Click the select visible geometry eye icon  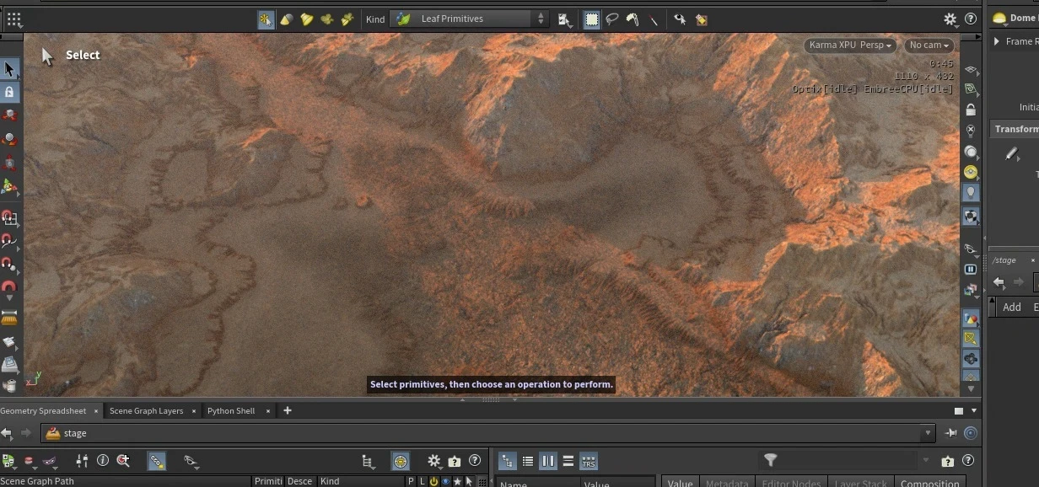(680, 19)
